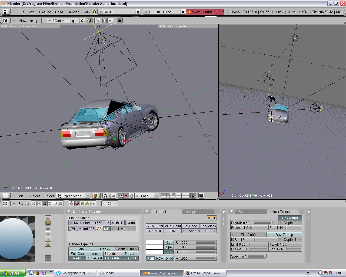346x277 pixels.
Task: Open the material datablock browse arrows
Action: click(x=71, y=223)
